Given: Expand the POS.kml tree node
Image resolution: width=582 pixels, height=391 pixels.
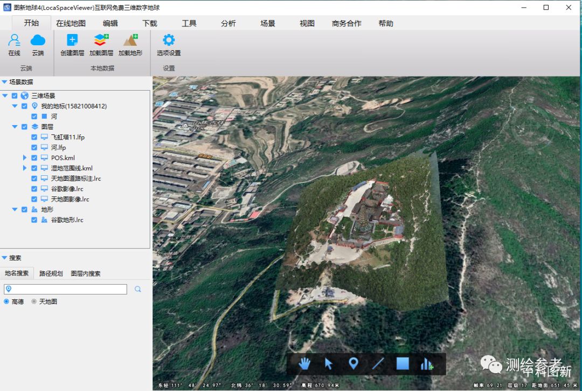Looking at the screenshot, I should [x=25, y=158].
